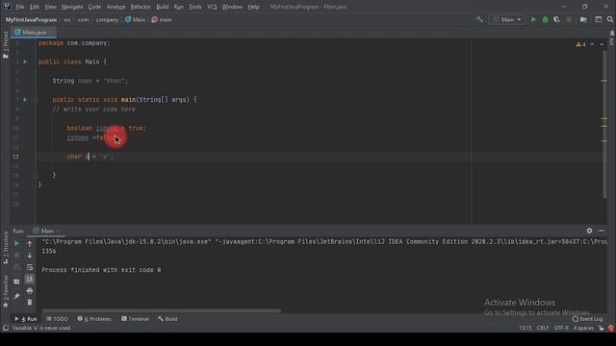Open the Refactor menu
This screenshot has width=616, height=346.
[x=141, y=7]
